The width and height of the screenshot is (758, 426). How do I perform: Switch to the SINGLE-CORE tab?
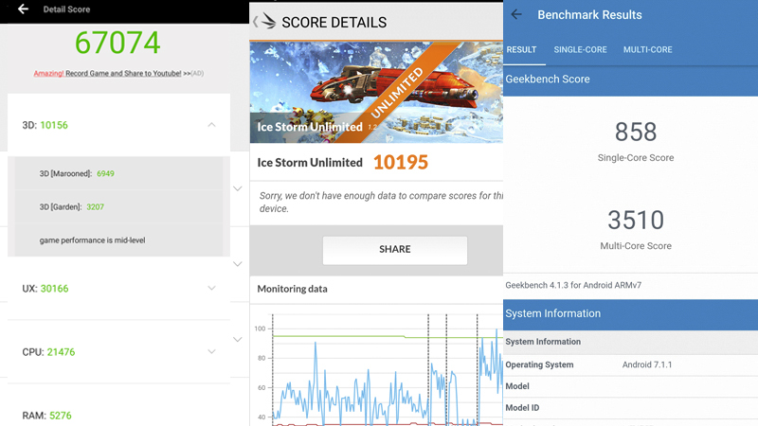[580, 50]
